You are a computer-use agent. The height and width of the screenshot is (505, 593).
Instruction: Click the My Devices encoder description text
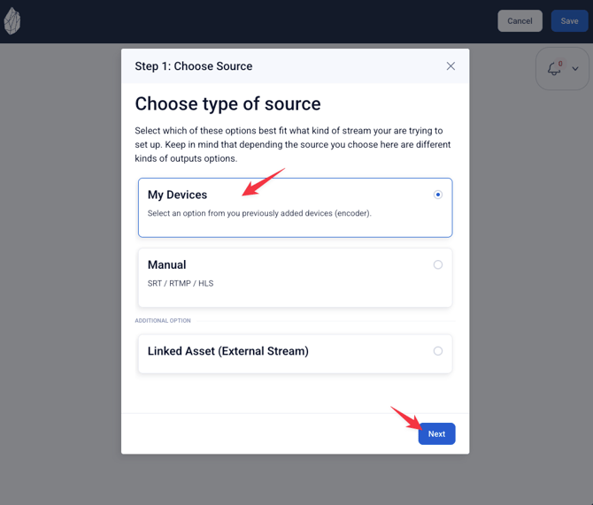[259, 213]
